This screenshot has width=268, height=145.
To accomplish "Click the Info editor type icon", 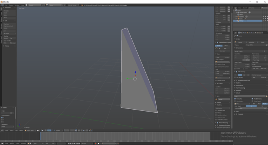I will [2, 5].
